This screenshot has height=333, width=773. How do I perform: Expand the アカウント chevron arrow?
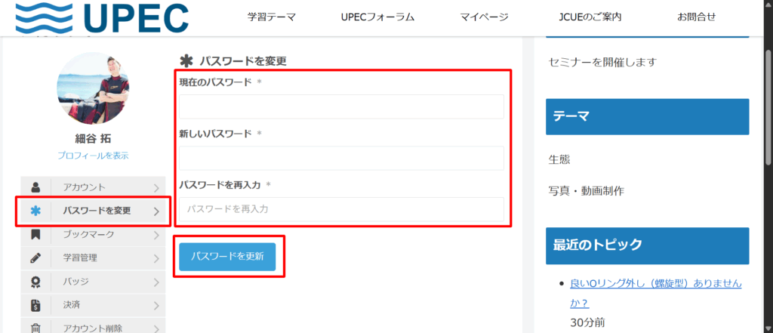(156, 187)
